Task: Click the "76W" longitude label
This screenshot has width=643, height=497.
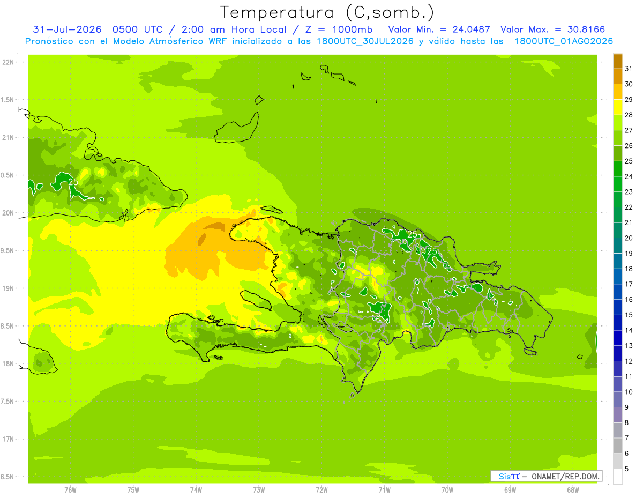Action: point(70,490)
